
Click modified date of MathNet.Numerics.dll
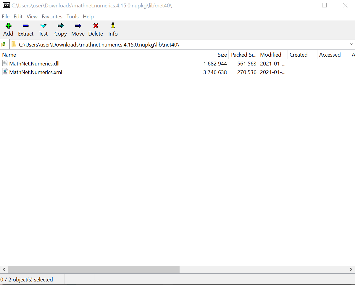click(x=273, y=63)
